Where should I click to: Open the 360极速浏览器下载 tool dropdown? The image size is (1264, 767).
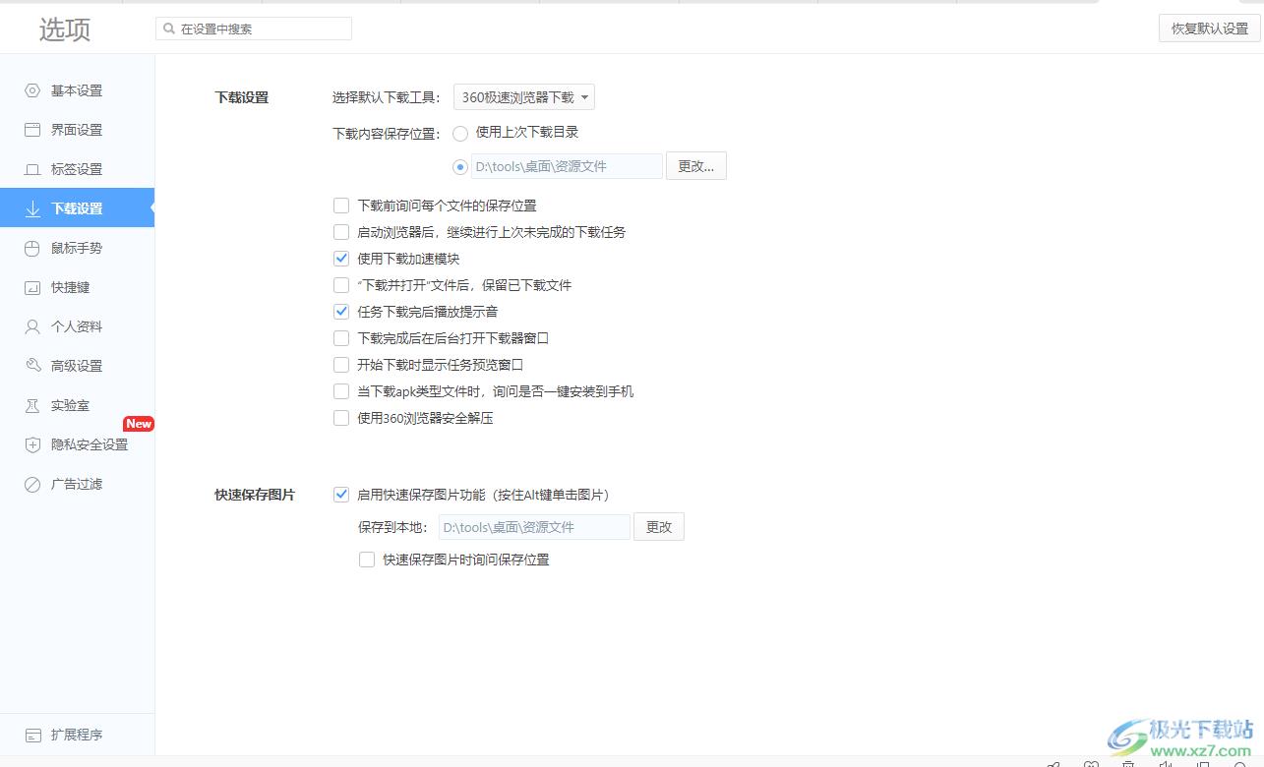[523, 97]
